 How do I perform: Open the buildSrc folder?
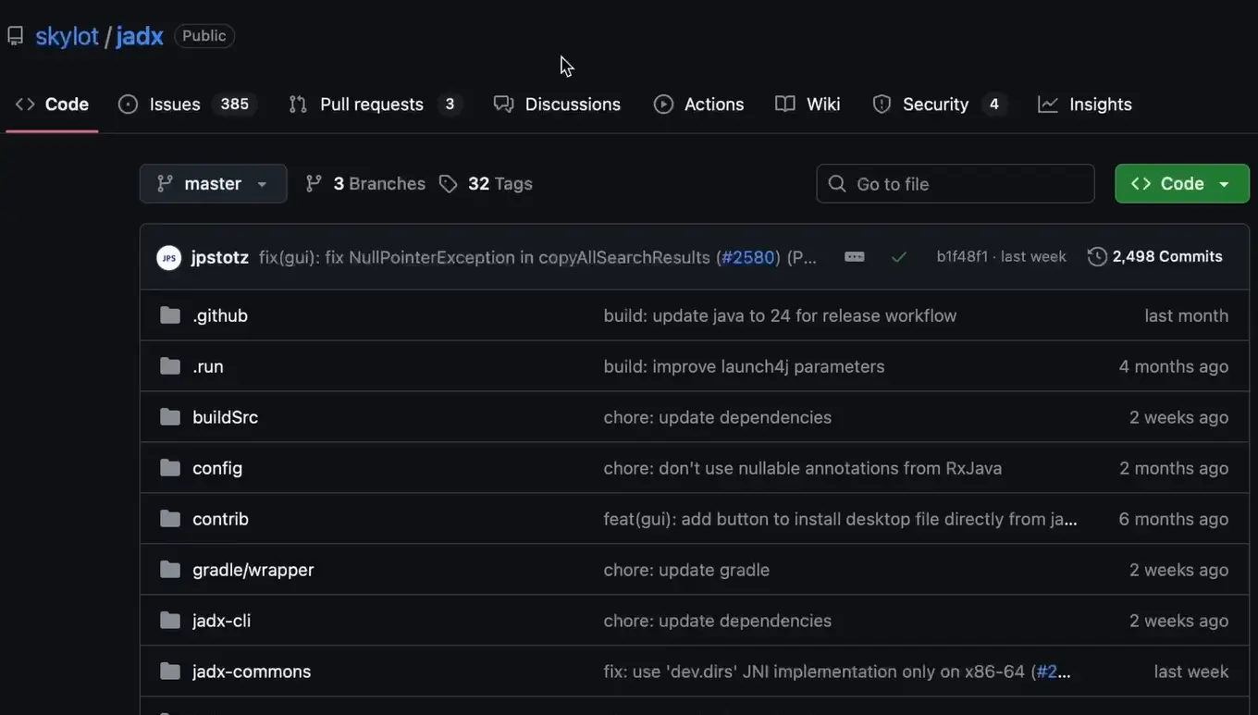pyautogui.click(x=225, y=417)
